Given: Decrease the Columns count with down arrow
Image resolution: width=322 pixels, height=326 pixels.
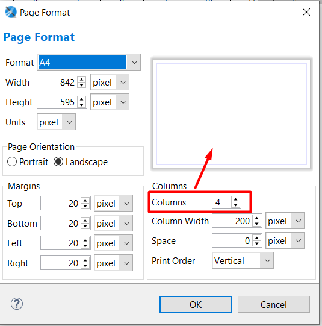Looking at the screenshot, I should point(235,205).
